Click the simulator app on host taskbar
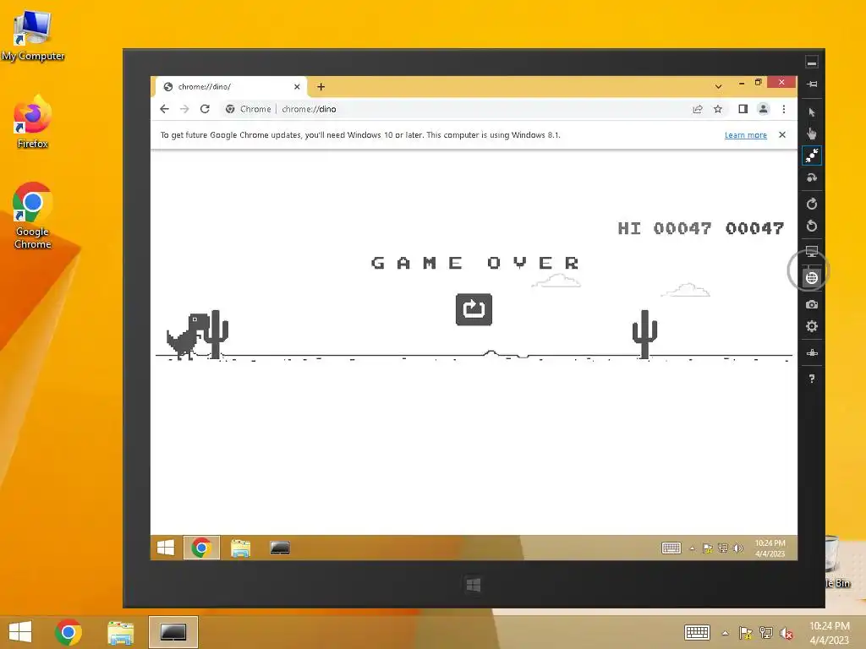 173,632
